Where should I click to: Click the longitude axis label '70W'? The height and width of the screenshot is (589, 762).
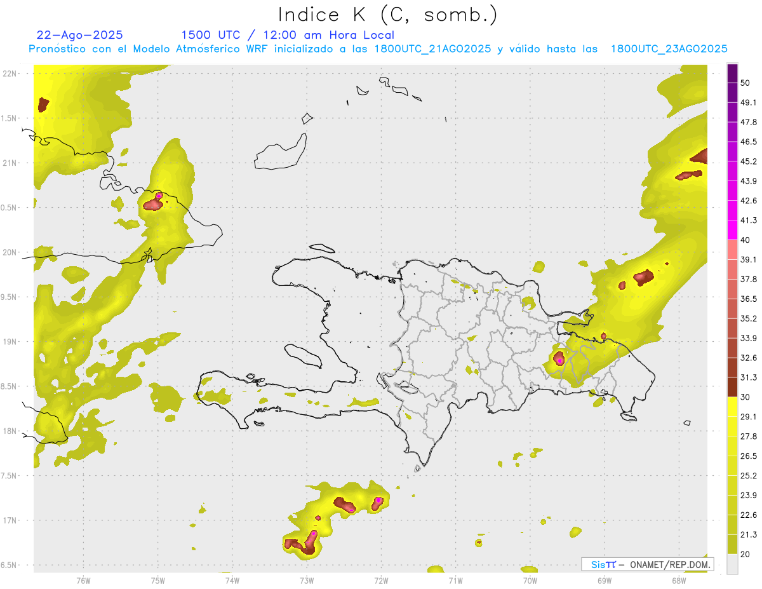pyautogui.click(x=530, y=581)
